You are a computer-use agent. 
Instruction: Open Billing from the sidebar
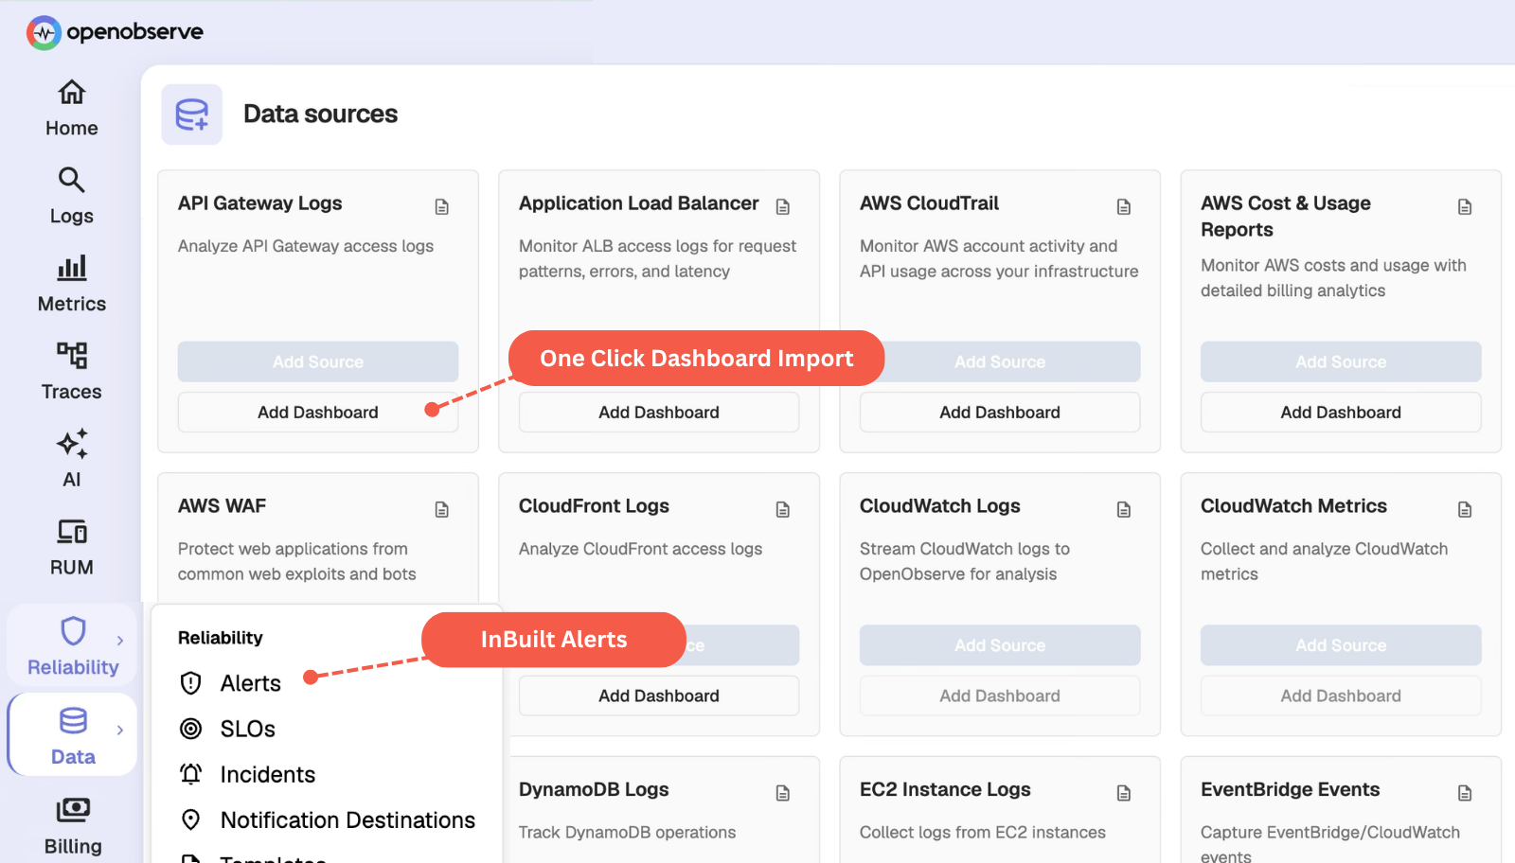pyautogui.click(x=73, y=828)
